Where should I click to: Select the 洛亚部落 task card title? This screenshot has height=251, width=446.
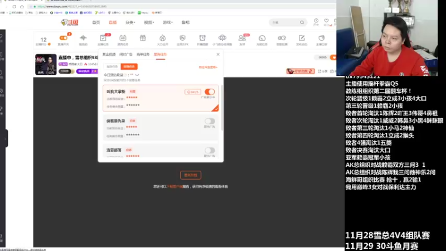(x=114, y=150)
